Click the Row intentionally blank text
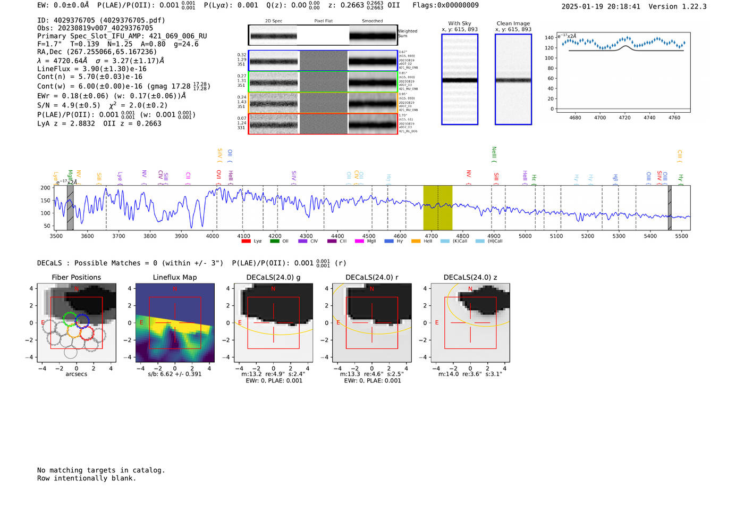744x507 pixels. click(x=87, y=478)
